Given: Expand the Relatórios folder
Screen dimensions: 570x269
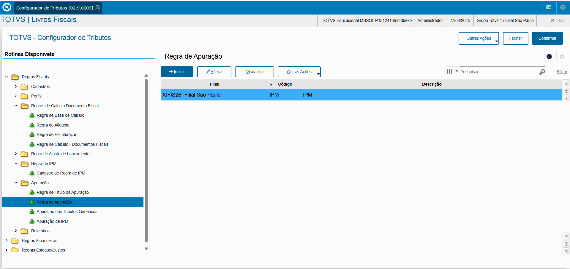Looking at the screenshot, I should [16, 231].
